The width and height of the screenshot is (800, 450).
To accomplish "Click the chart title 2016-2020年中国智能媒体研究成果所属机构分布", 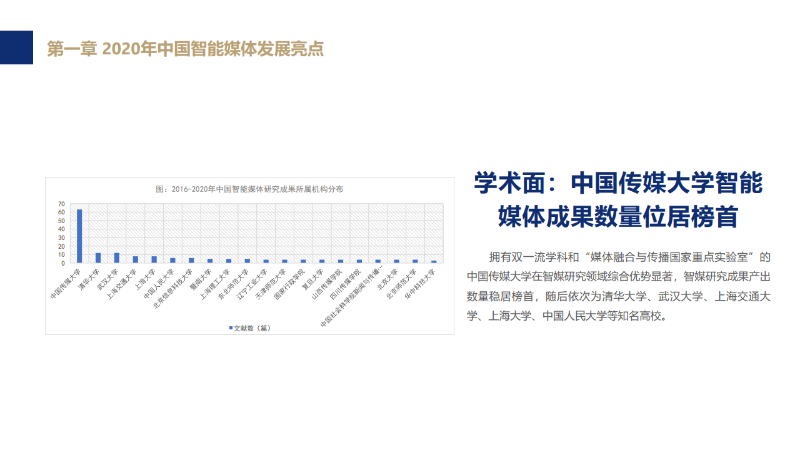I will [x=249, y=189].
